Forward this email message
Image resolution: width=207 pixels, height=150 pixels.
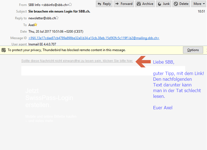(x=124, y=4)
